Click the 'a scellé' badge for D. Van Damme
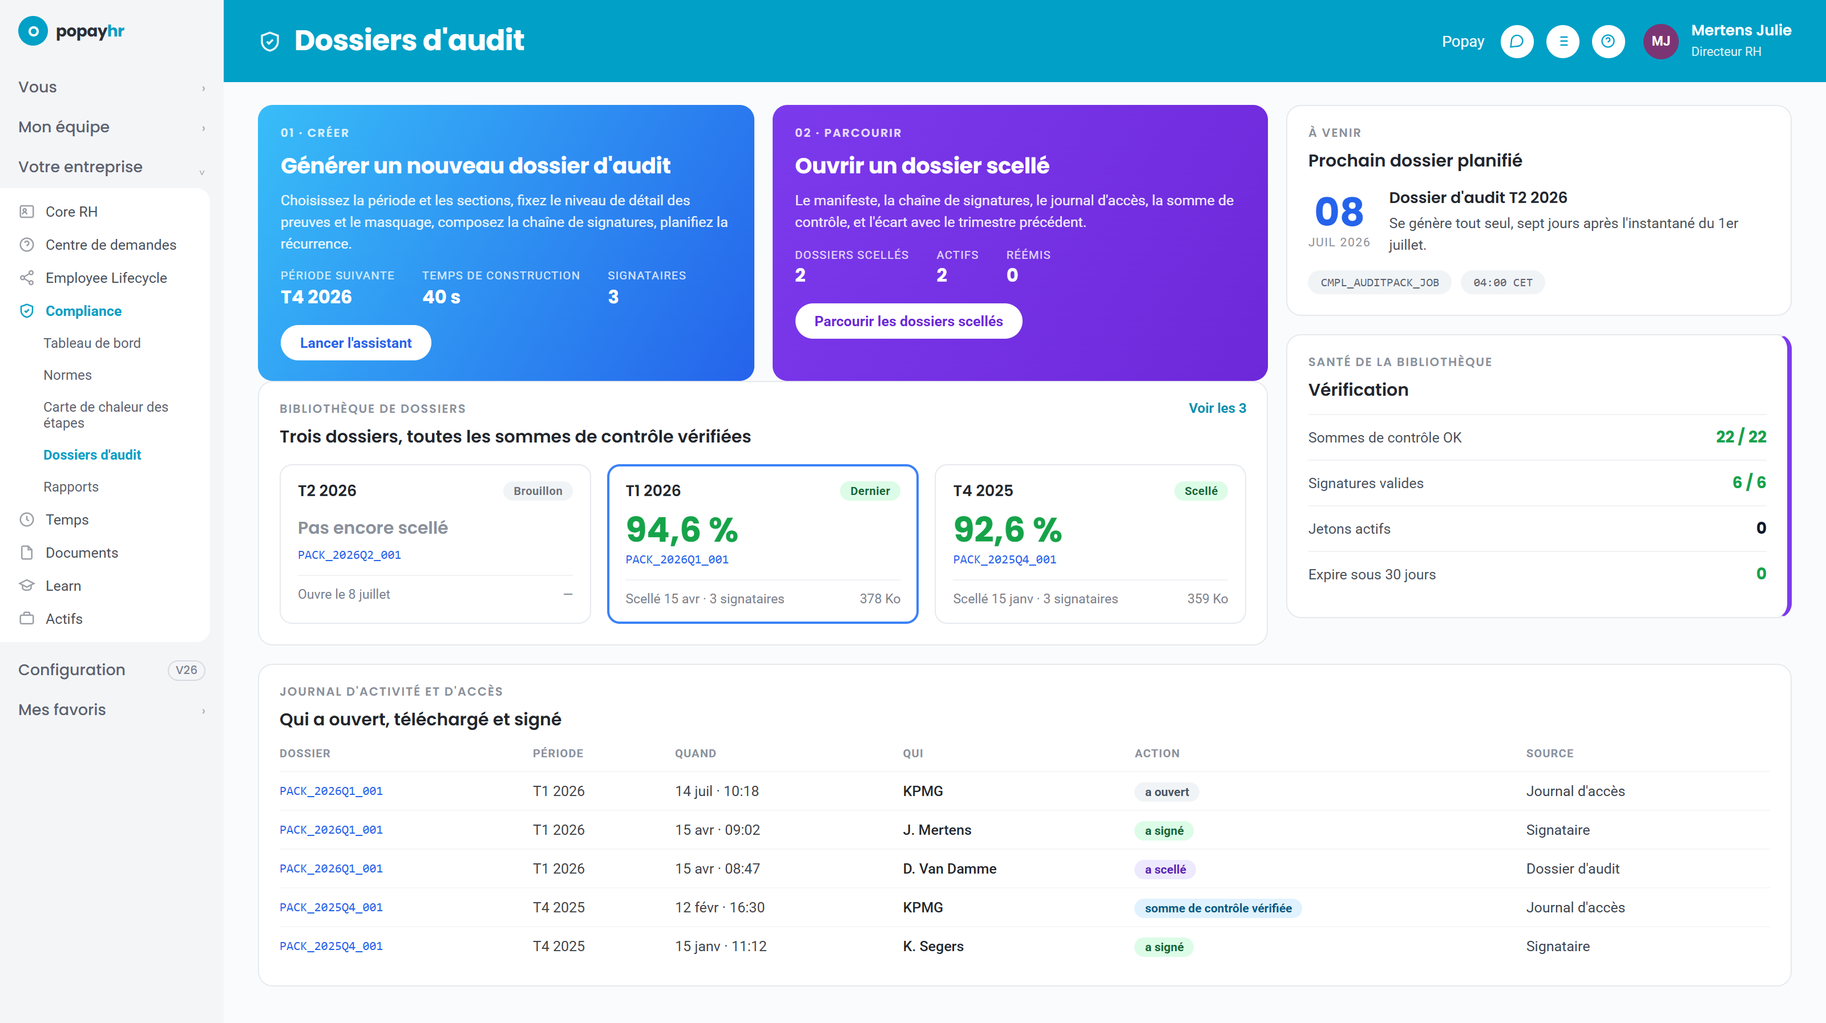 [x=1165, y=869]
